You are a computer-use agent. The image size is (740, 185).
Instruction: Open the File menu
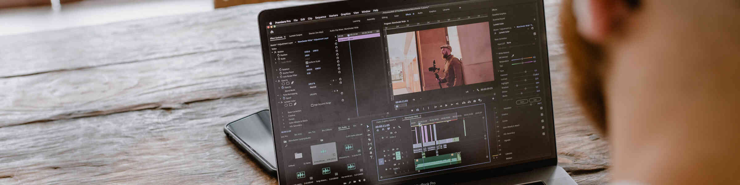coord(295,20)
